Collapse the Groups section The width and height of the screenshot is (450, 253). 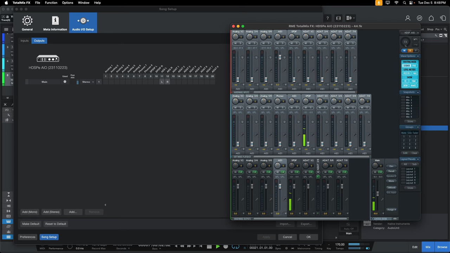point(418,127)
